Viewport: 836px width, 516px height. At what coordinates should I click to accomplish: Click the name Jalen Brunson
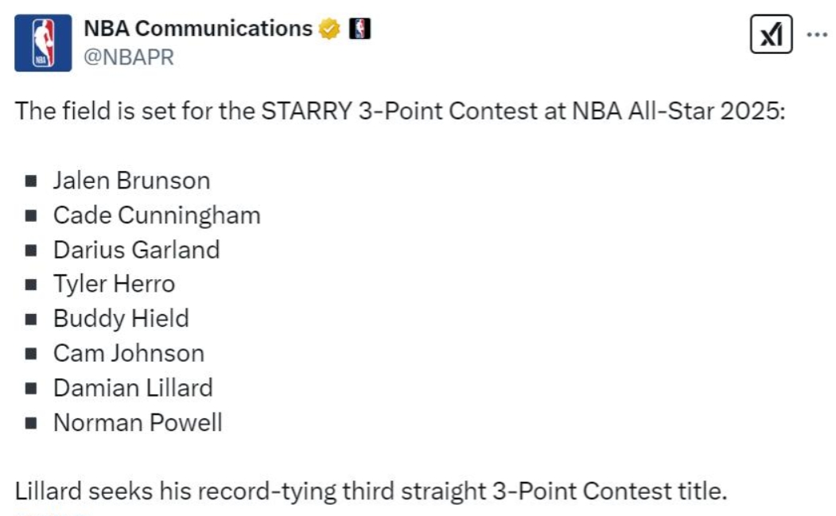[x=131, y=180]
